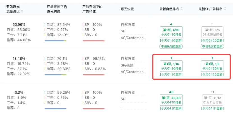Open the 第1页, 4/16 natural rank box
The image size is (233, 115).
pyautogui.click(x=171, y=32)
